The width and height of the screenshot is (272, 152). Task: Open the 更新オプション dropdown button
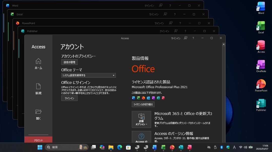(x=141, y=119)
